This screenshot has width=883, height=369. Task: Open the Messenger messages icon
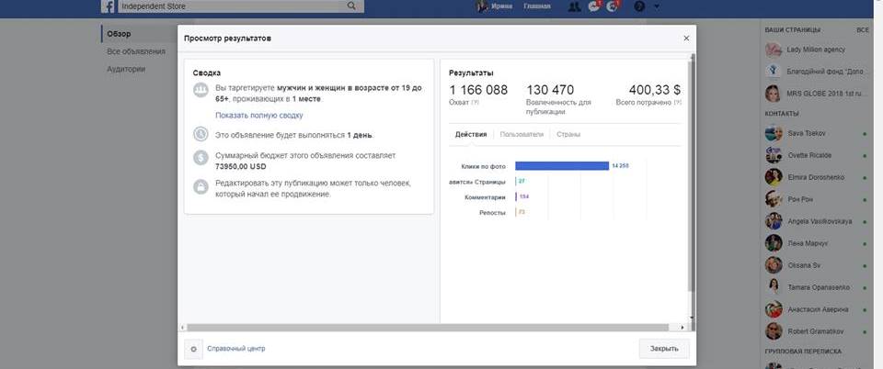pos(593,6)
